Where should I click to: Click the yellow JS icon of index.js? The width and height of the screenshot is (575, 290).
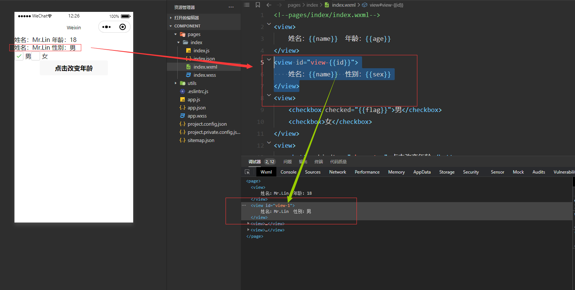pyautogui.click(x=188, y=50)
